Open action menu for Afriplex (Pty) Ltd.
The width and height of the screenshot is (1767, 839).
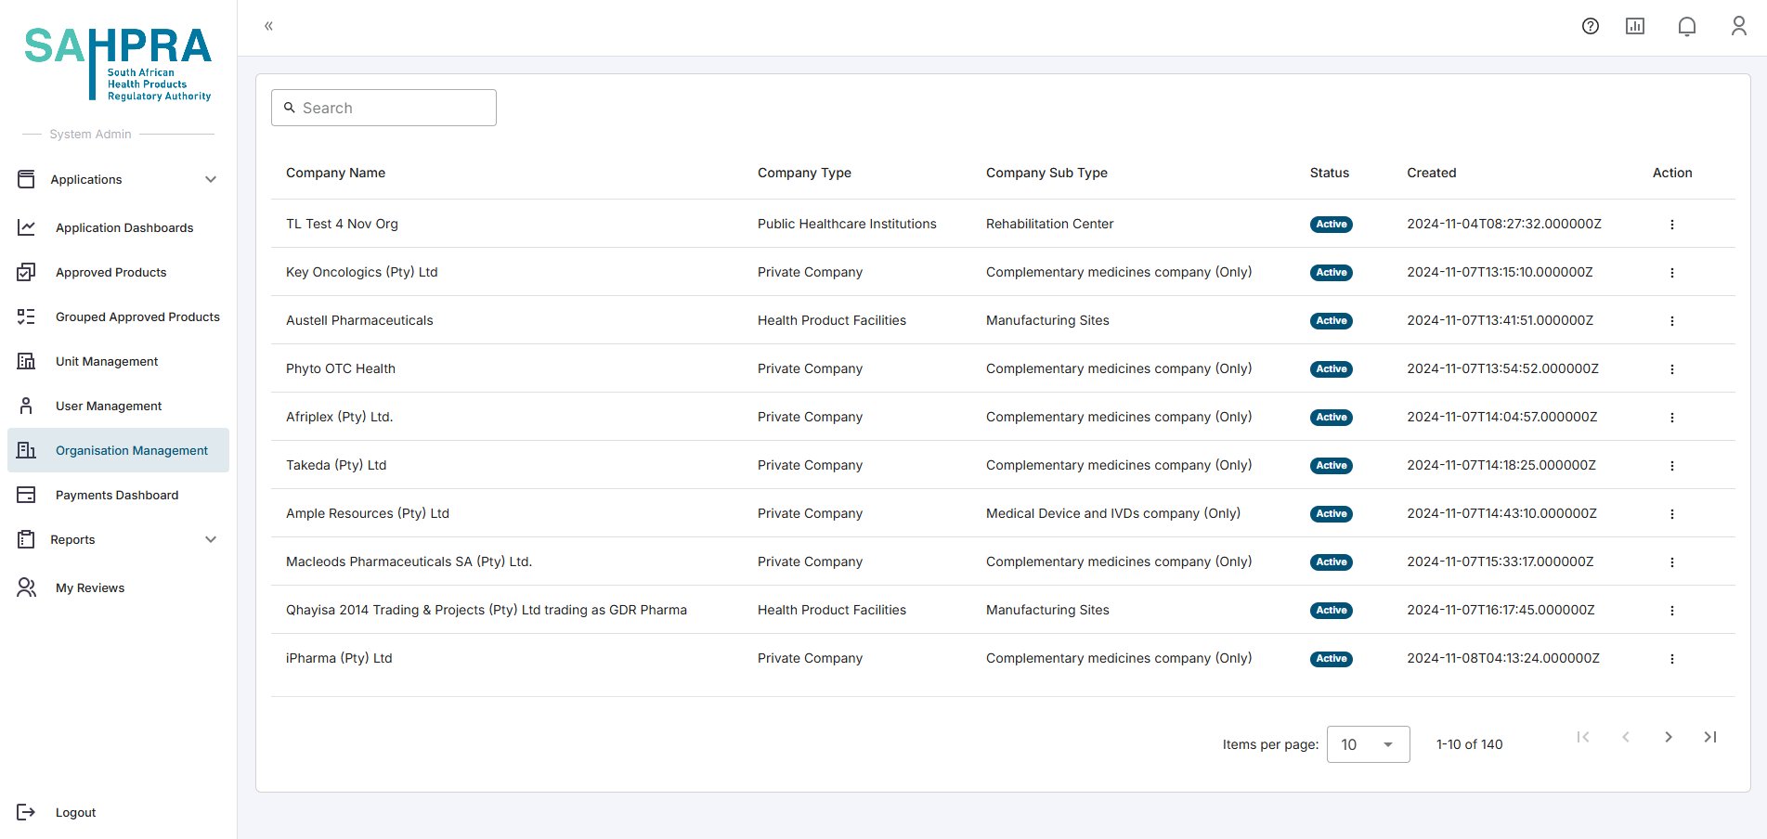click(1672, 418)
